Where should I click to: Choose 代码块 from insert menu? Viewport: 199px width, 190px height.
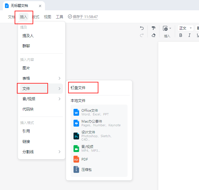pyautogui.click(x=42, y=109)
